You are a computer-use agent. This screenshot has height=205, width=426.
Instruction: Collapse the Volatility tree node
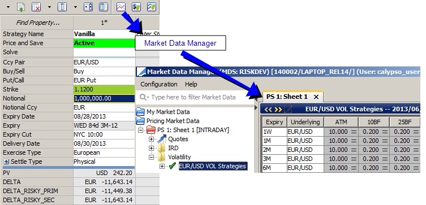[x=151, y=157]
